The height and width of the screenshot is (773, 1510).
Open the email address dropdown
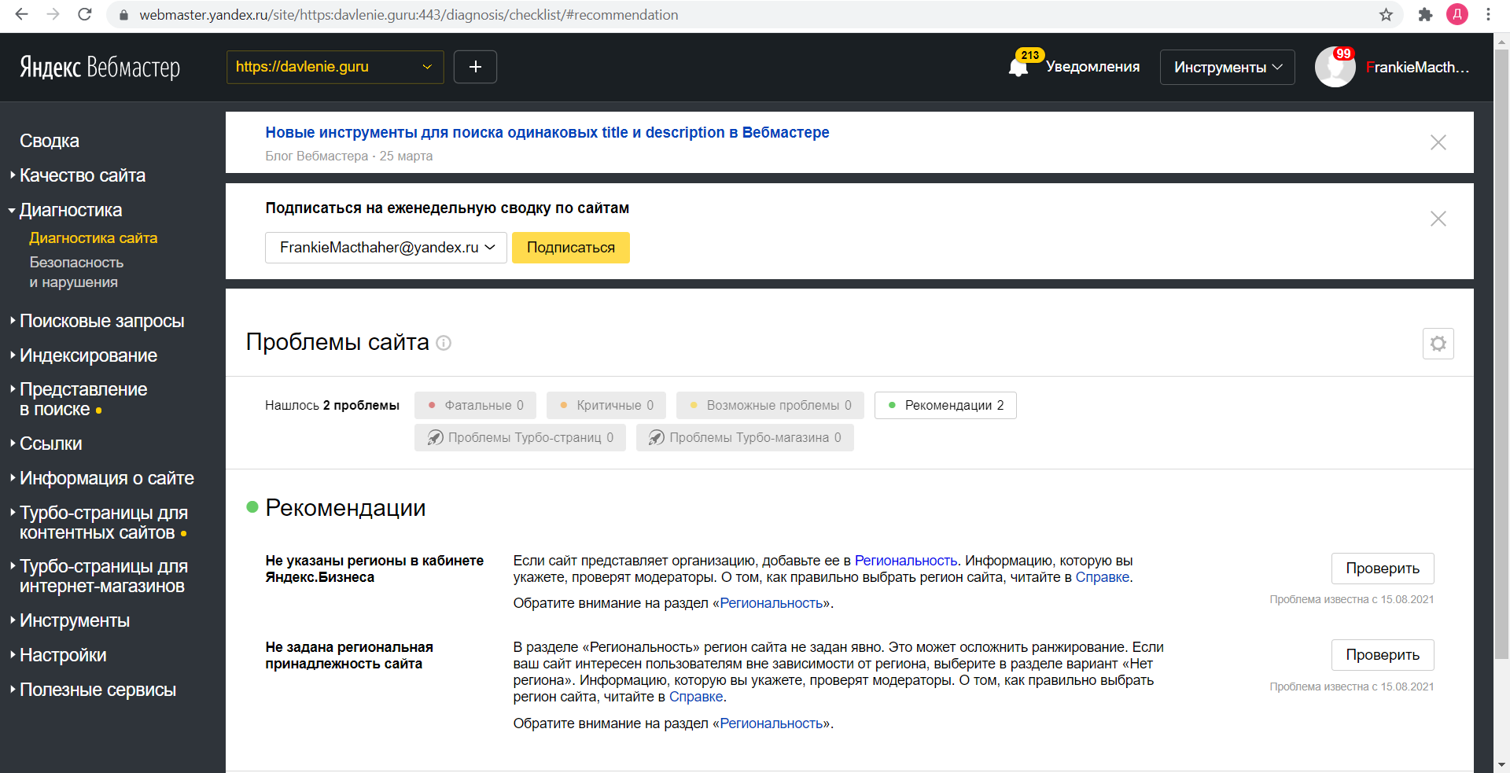(385, 248)
